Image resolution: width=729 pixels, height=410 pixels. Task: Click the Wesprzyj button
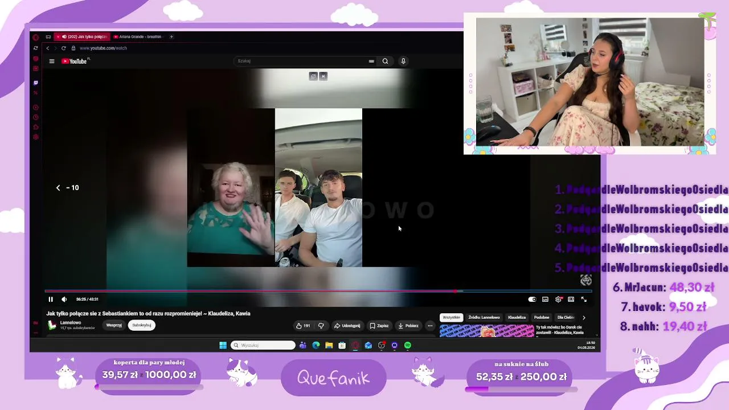click(114, 325)
